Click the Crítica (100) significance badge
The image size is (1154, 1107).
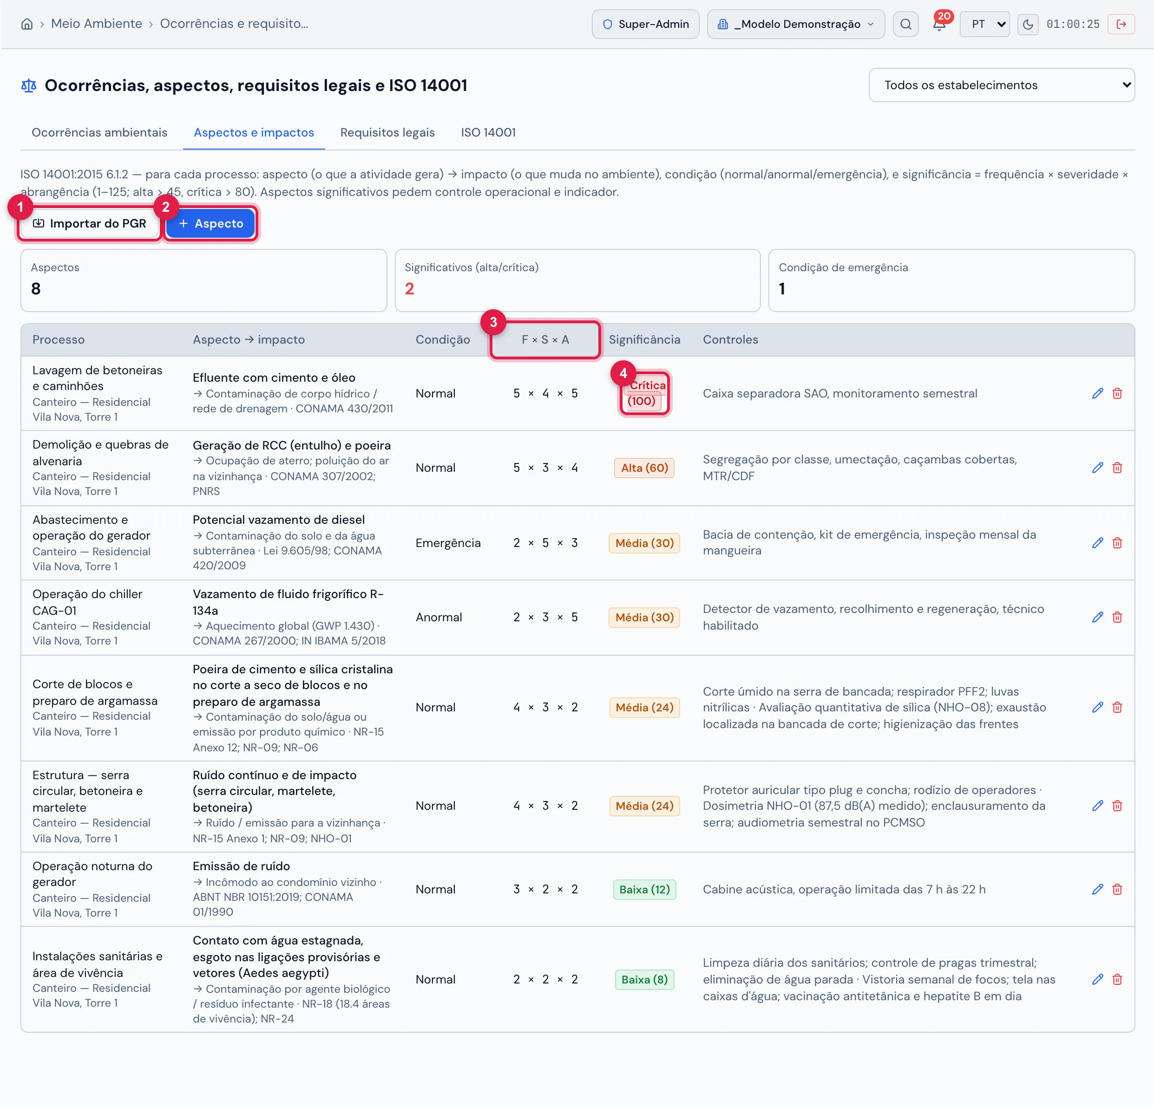pyautogui.click(x=645, y=393)
